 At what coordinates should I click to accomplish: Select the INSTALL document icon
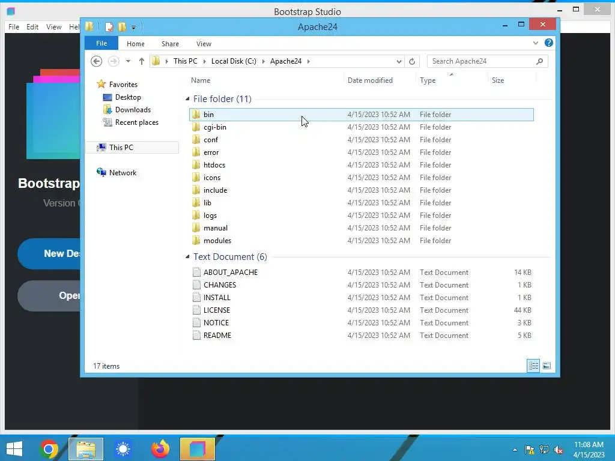pyautogui.click(x=196, y=297)
